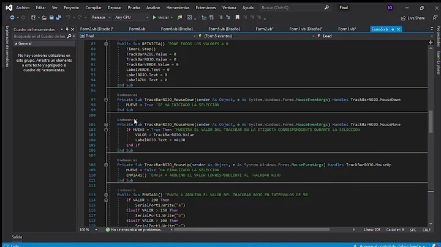This screenshot has width=441, height=247.
Task: Open the Release configuration dropdown
Action: coord(100,18)
